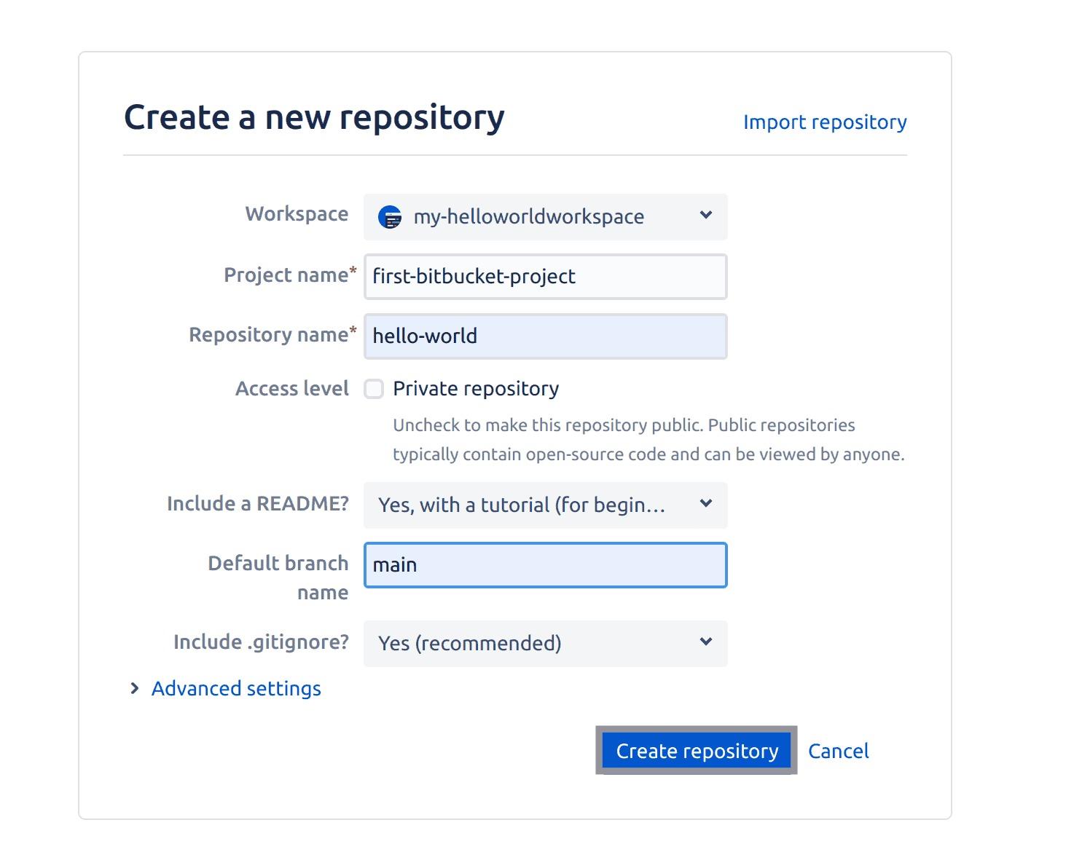The height and width of the screenshot is (852, 1066).
Task: Click the Access level label
Action: [292, 389]
